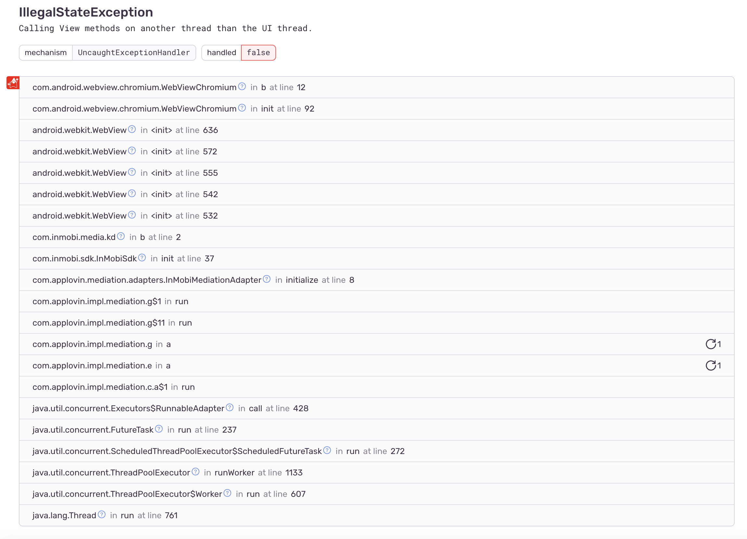The height and width of the screenshot is (539, 747).
Task: Click the false value in handled tag
Action: pos(258,53)
